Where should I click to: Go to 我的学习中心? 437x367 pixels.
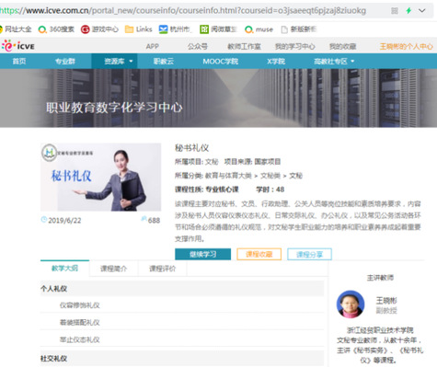click(295, 46)
